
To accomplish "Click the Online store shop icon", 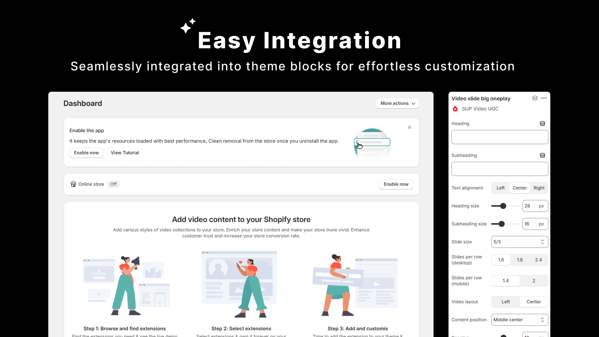I will (73, 184).
